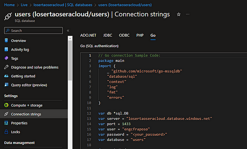Go to Home breadcrumb link
The width and height of the screenshot is (247, 149).
tap(9, 5)
